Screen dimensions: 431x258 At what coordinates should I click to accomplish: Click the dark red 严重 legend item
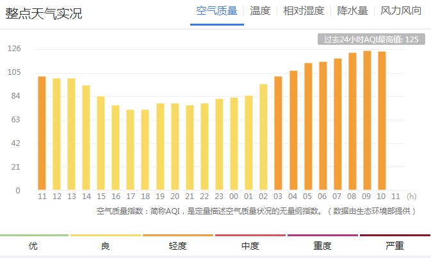click(x=395, y=236)
